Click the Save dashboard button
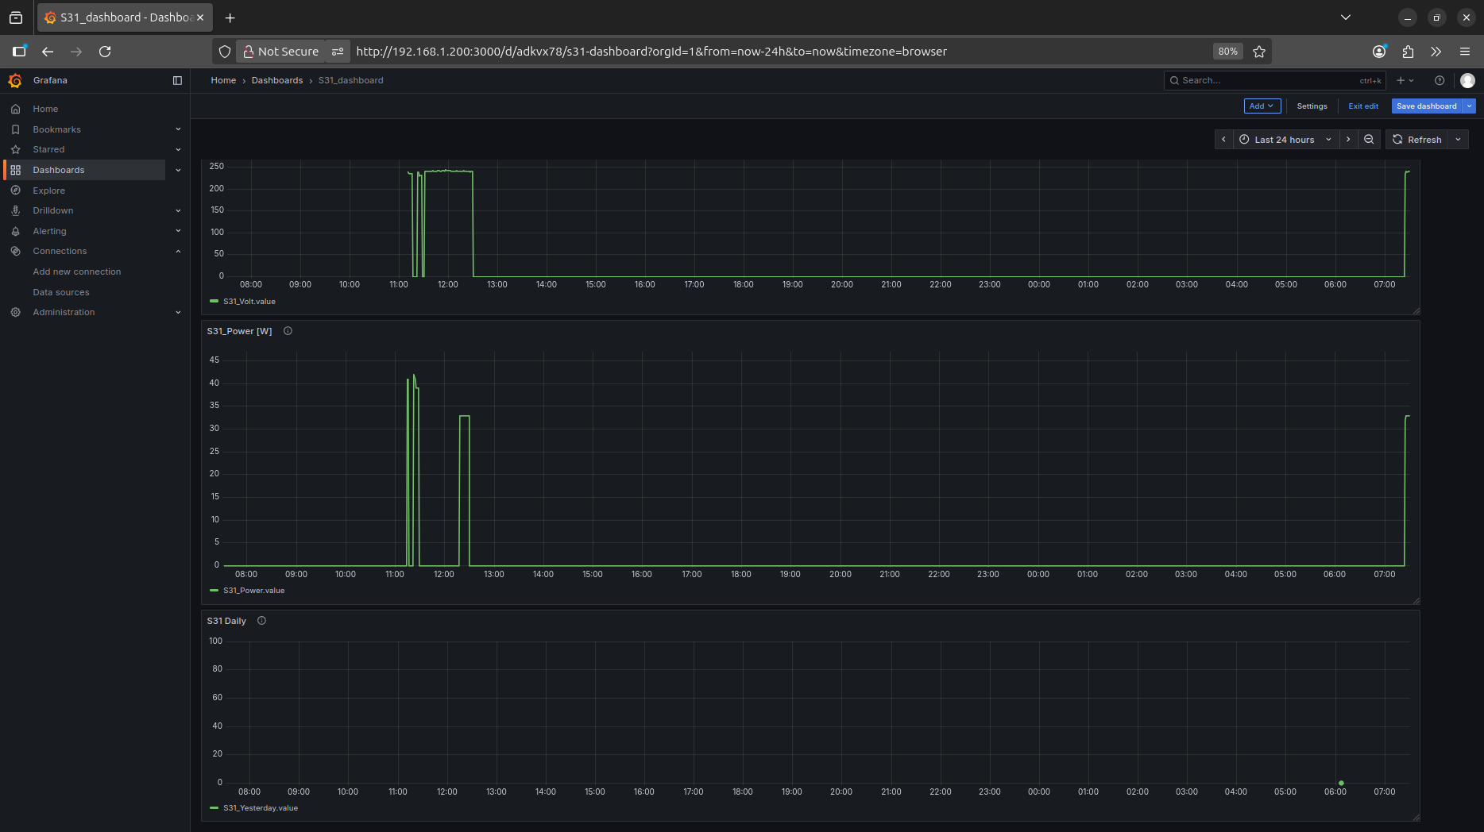The width and height of the screenshot is (1484, 832). point(1426,106)
